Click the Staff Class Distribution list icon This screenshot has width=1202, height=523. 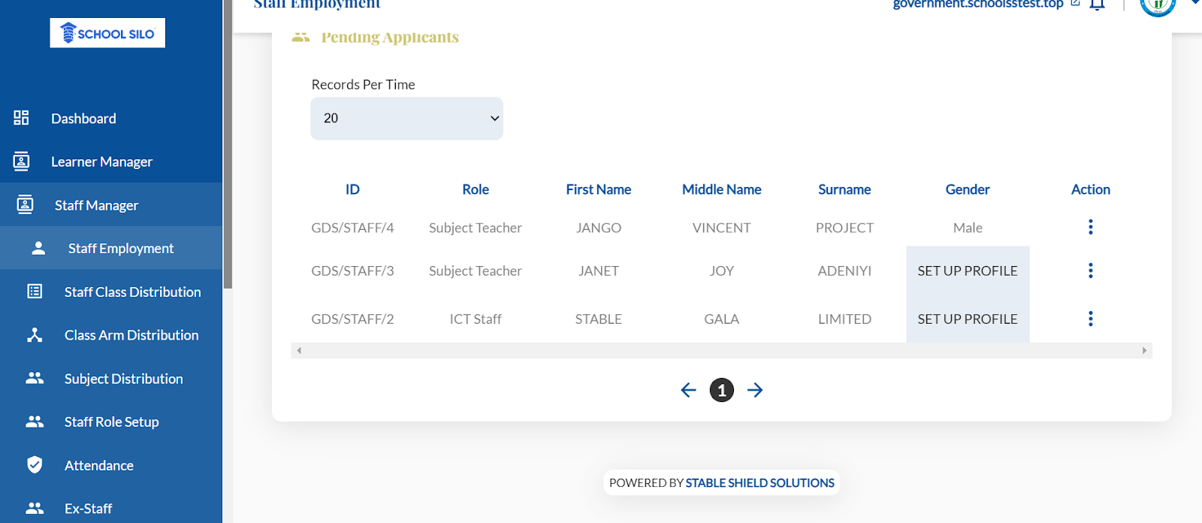(x=35, y=292)
